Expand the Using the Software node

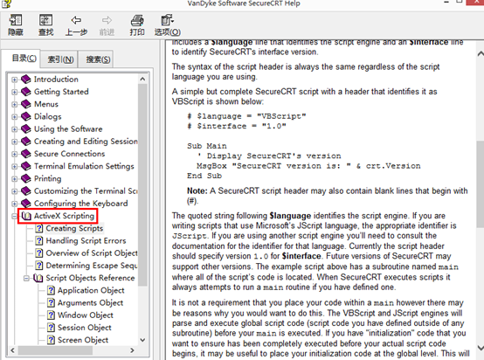(x=14, y=129)
